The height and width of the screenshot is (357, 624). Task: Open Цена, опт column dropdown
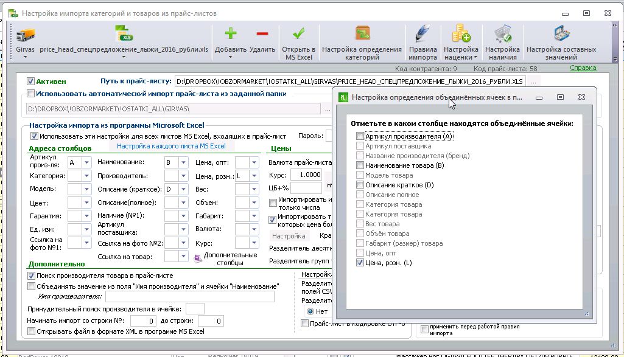pos(254,162)
